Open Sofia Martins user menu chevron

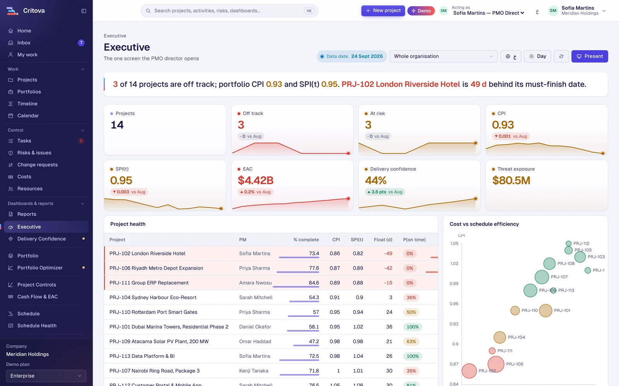pos(604,11)
